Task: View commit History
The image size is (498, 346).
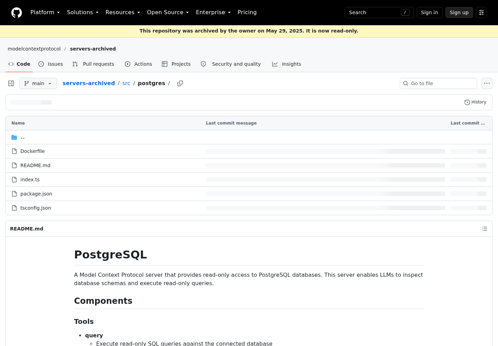Action: click(x=475, y=102)
